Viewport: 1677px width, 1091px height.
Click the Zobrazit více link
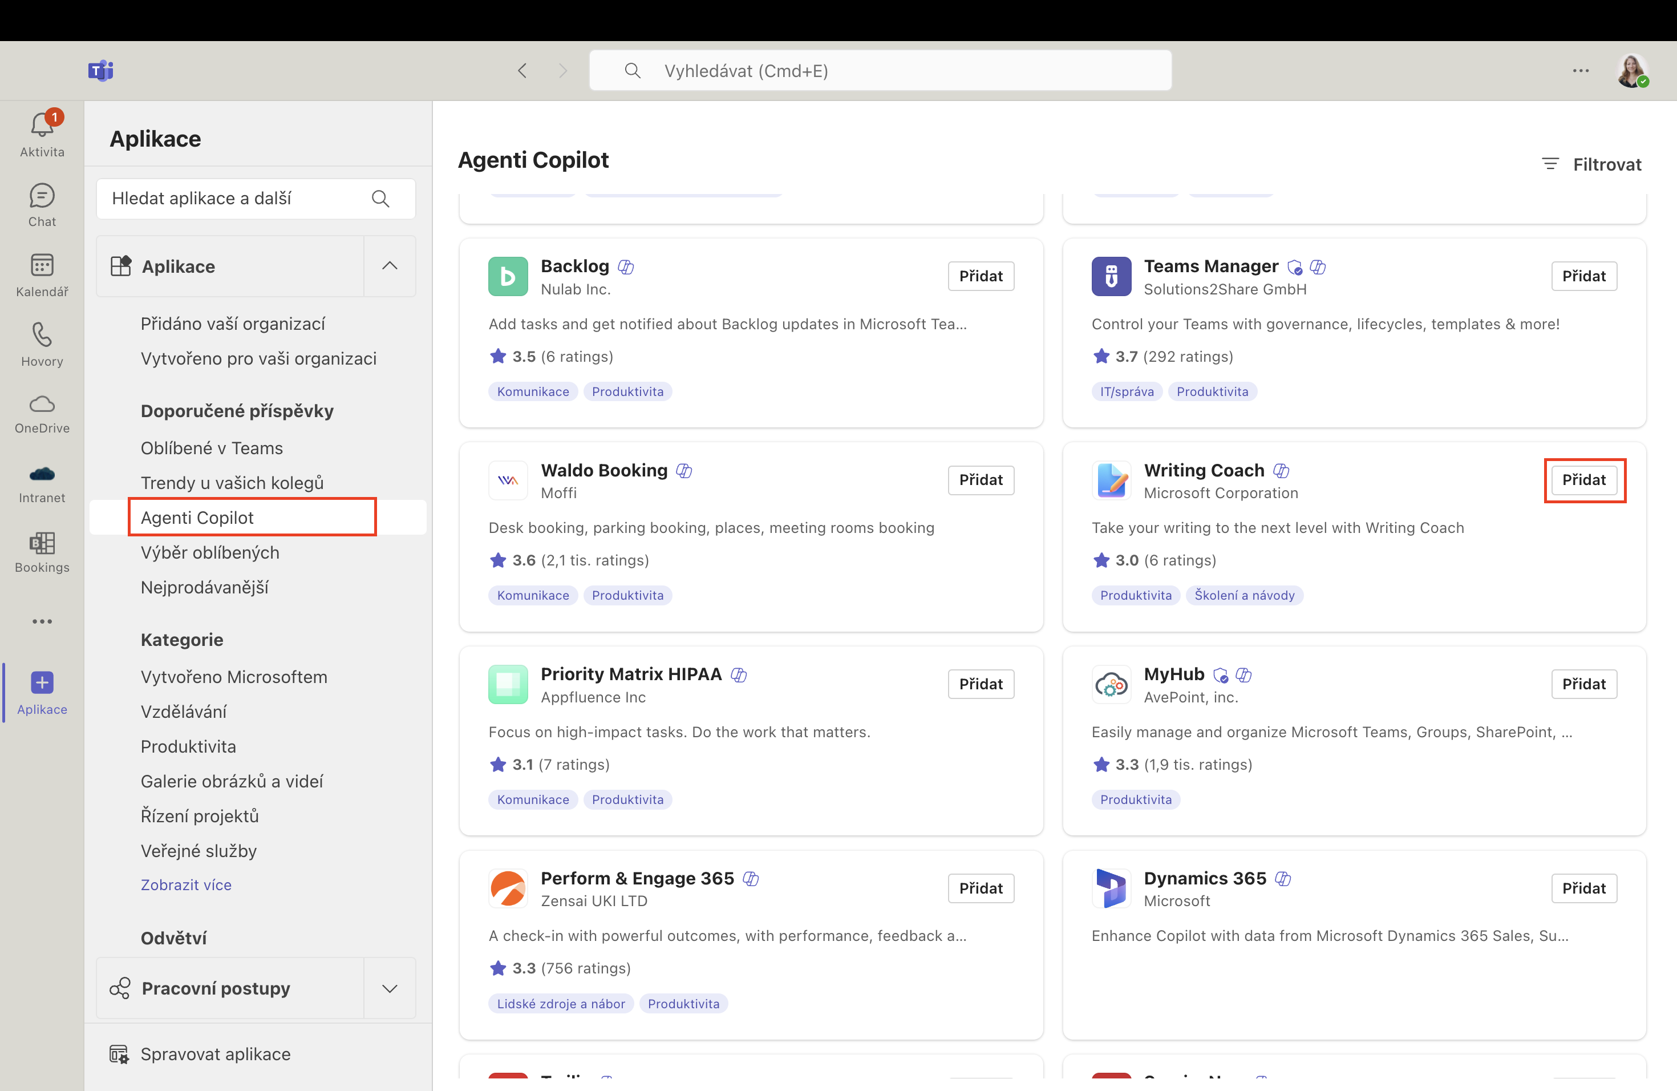[186, 885]
